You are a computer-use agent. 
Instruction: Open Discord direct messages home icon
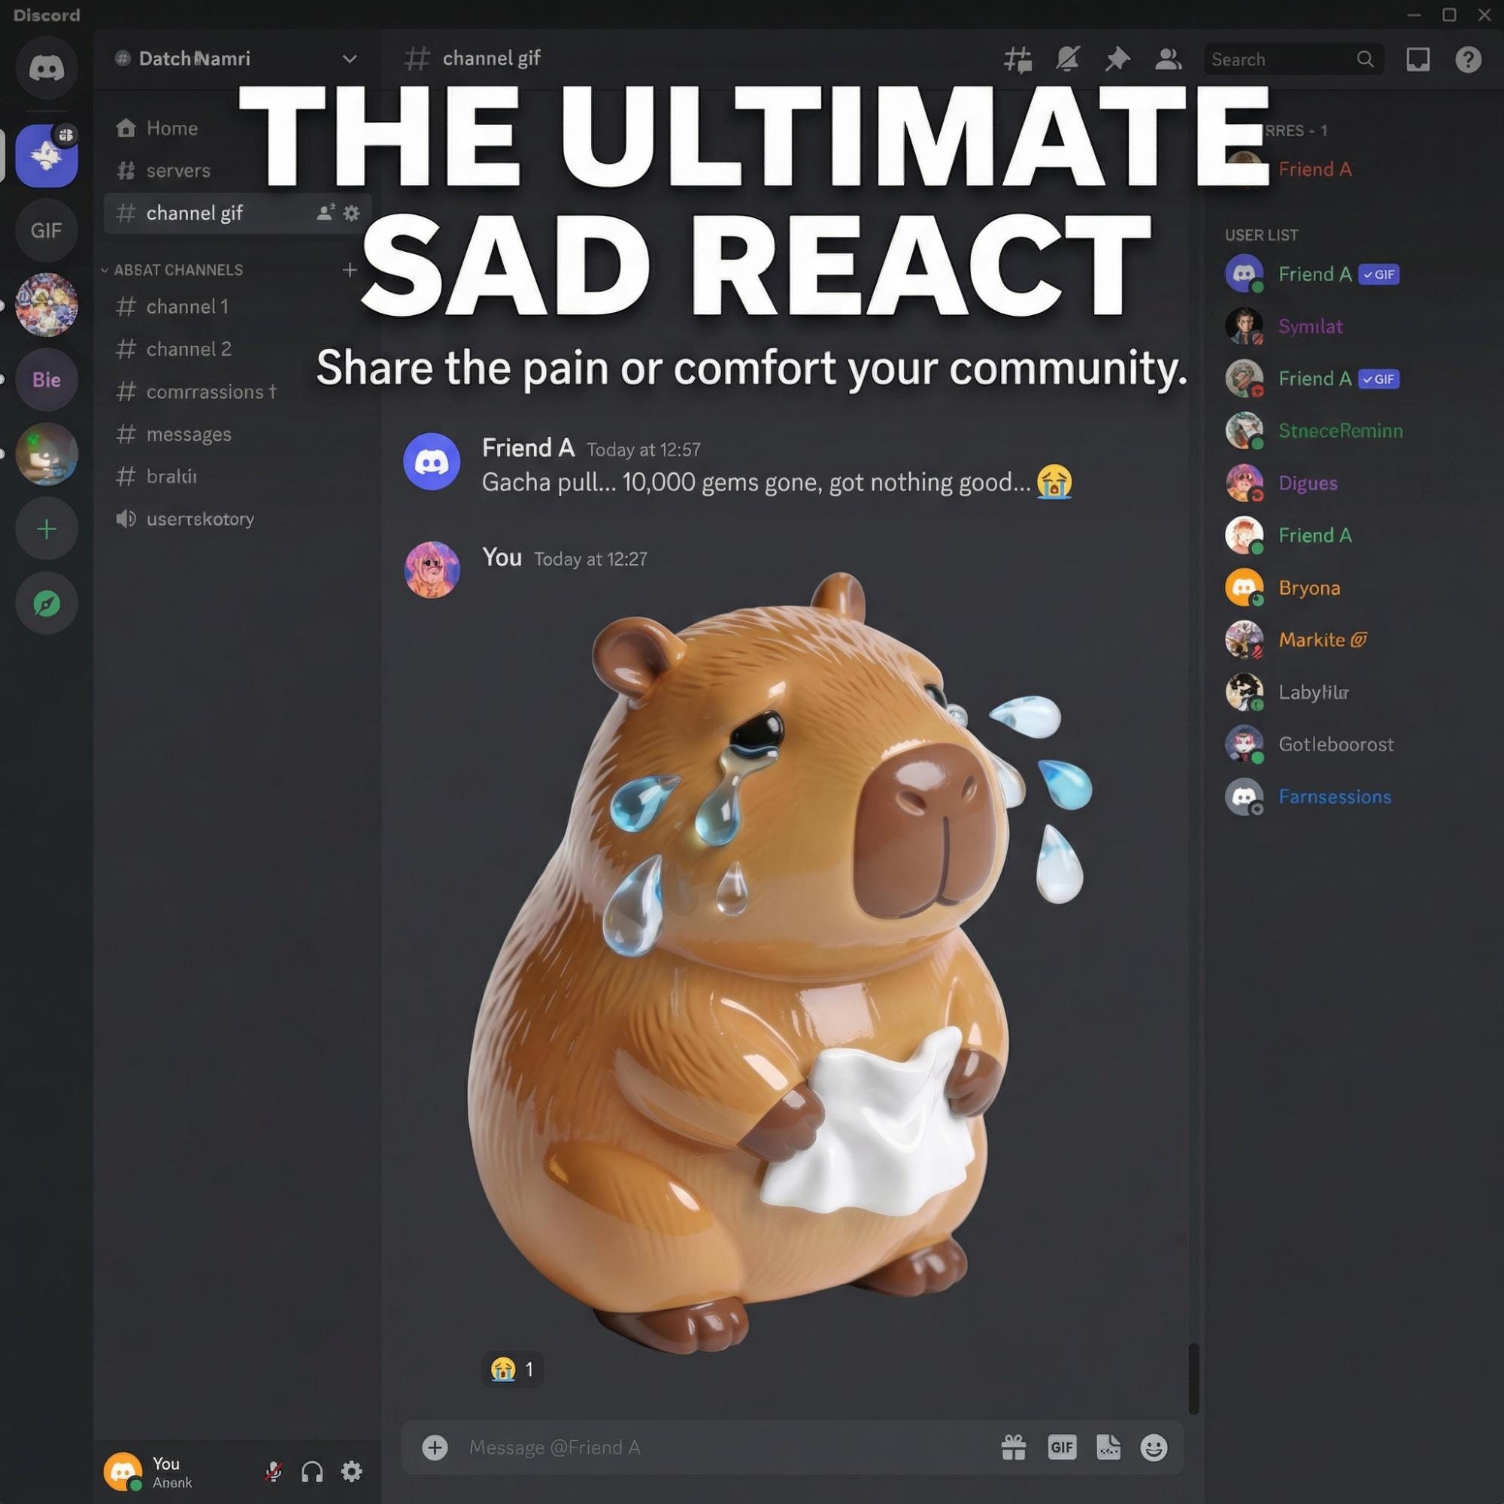(47, 68)
